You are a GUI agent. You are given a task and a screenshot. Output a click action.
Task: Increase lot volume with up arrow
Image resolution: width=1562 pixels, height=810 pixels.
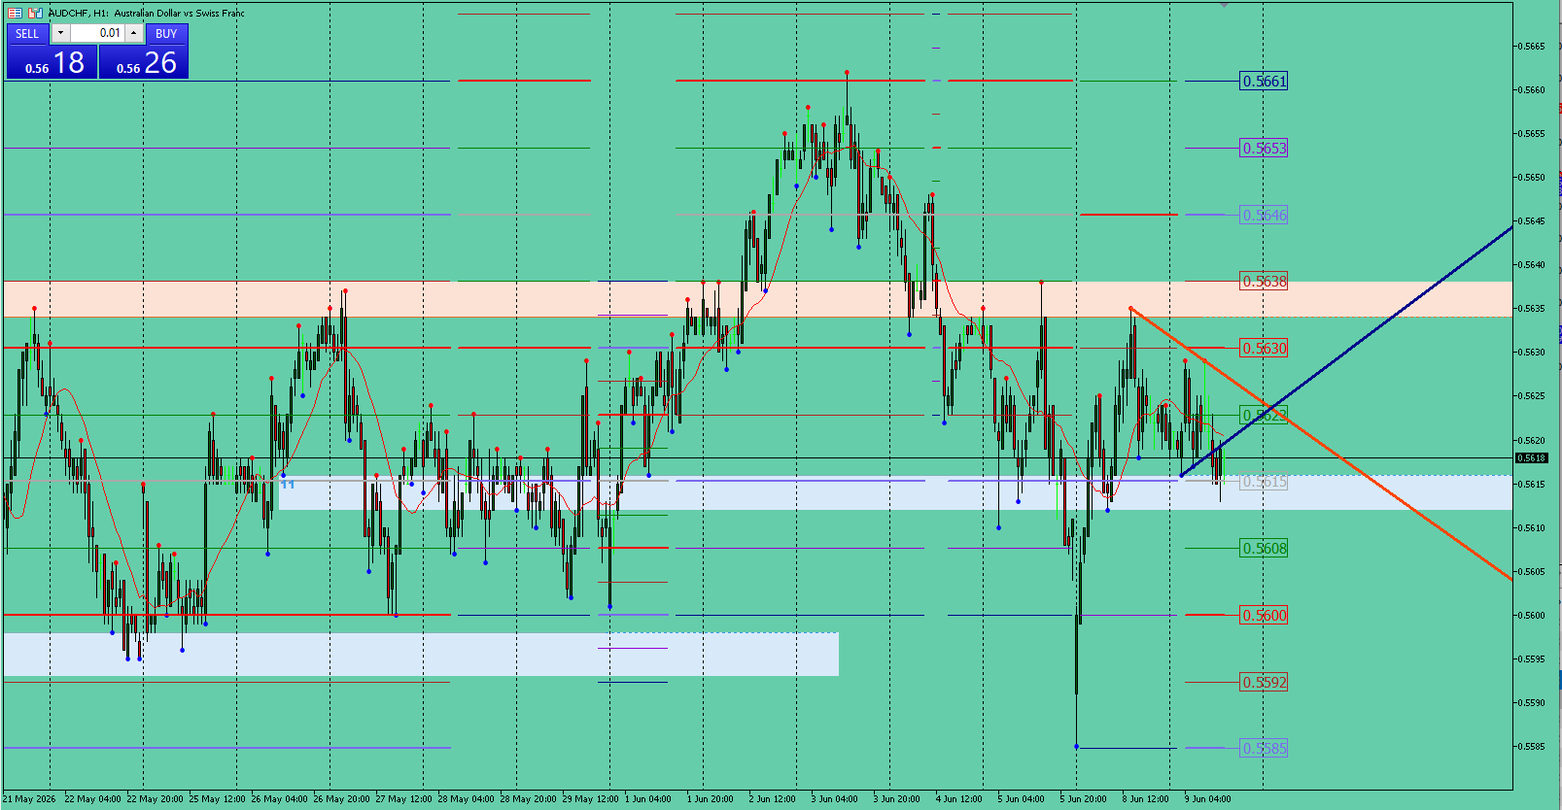(134, 33)
